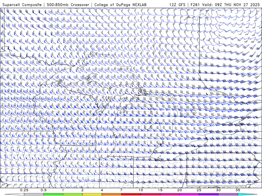This screenshot has width=262, height=196.
Task: Click the yellow color bar segment
Action: (92, 194)
